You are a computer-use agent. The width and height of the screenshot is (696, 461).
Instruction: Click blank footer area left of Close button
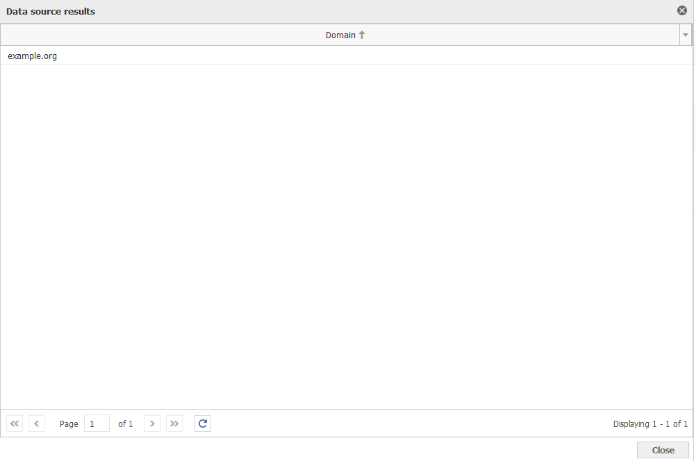313,450
